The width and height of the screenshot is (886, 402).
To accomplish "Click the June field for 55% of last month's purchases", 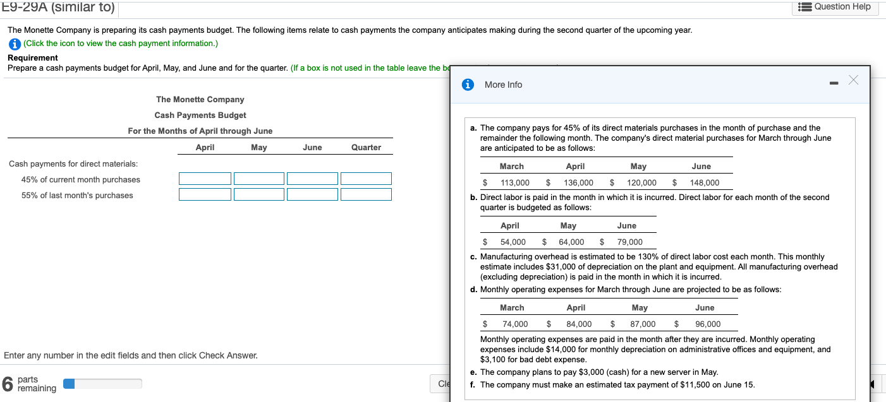I will (312, 194).
